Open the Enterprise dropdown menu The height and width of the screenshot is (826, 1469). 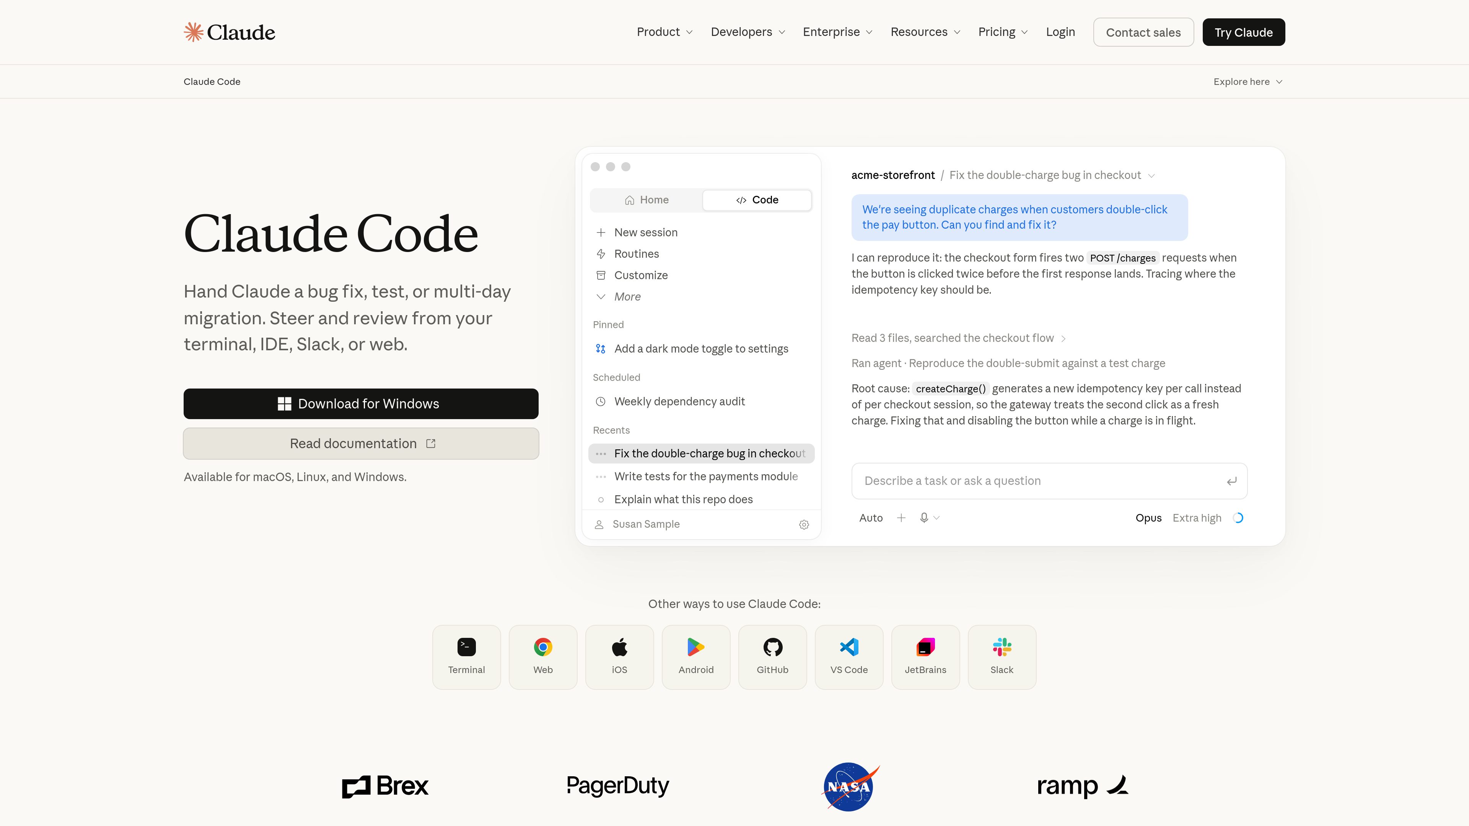[837, 32]
